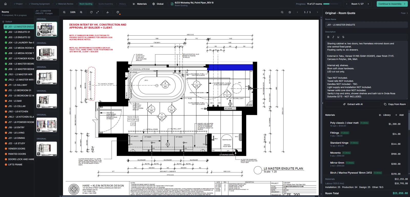
Task: Select LIFTS FRAME in rooms list
Action: point(19,165)
